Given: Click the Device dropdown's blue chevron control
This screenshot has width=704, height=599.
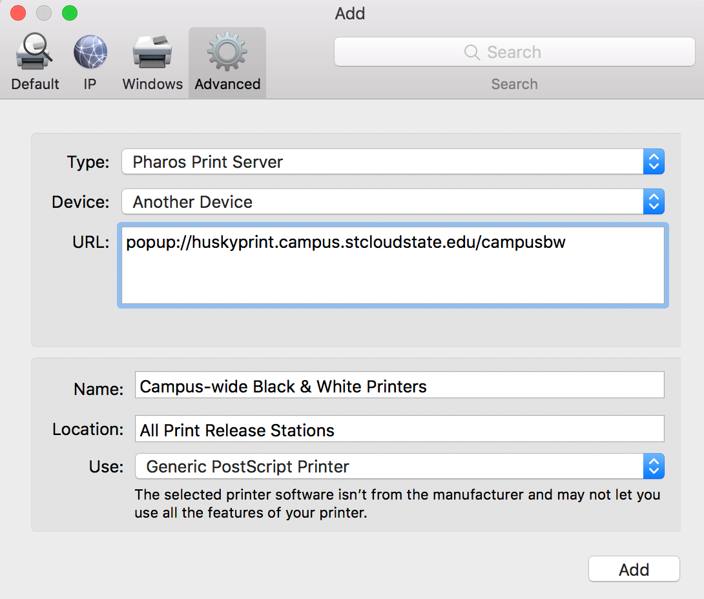Looking at the screenshot, I should (654, 201).
